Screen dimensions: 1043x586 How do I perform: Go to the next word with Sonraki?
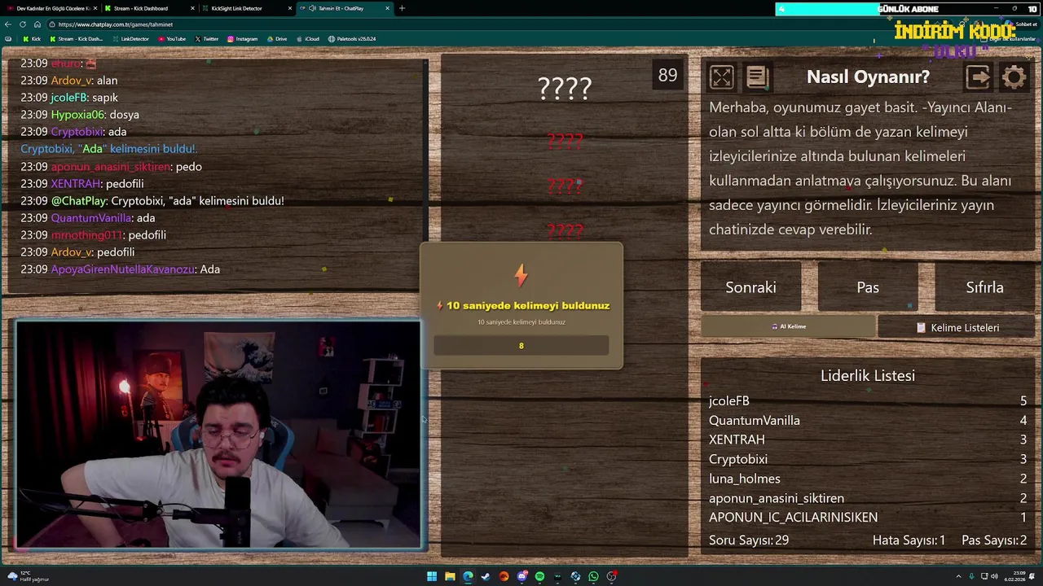(x=750, y=287)
